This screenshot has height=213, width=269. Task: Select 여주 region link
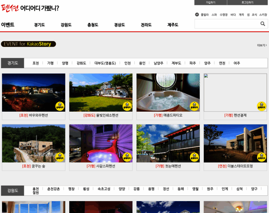pos(237,63)
